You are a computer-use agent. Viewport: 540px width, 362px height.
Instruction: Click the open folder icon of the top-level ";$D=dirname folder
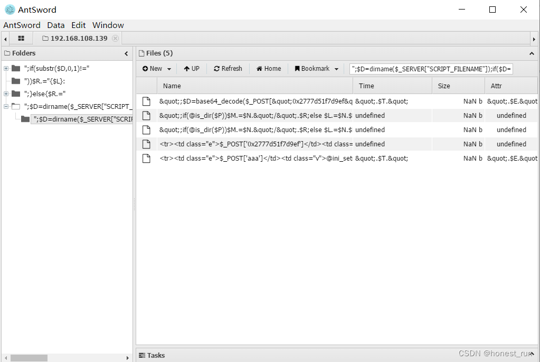tap(16, 107)
